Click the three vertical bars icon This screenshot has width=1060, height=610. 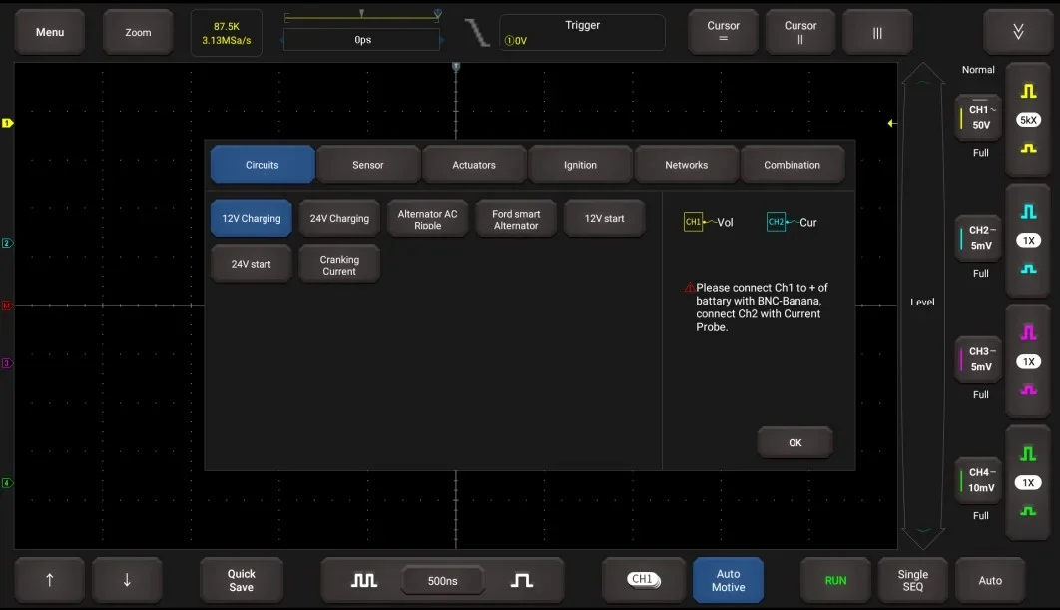876,33
